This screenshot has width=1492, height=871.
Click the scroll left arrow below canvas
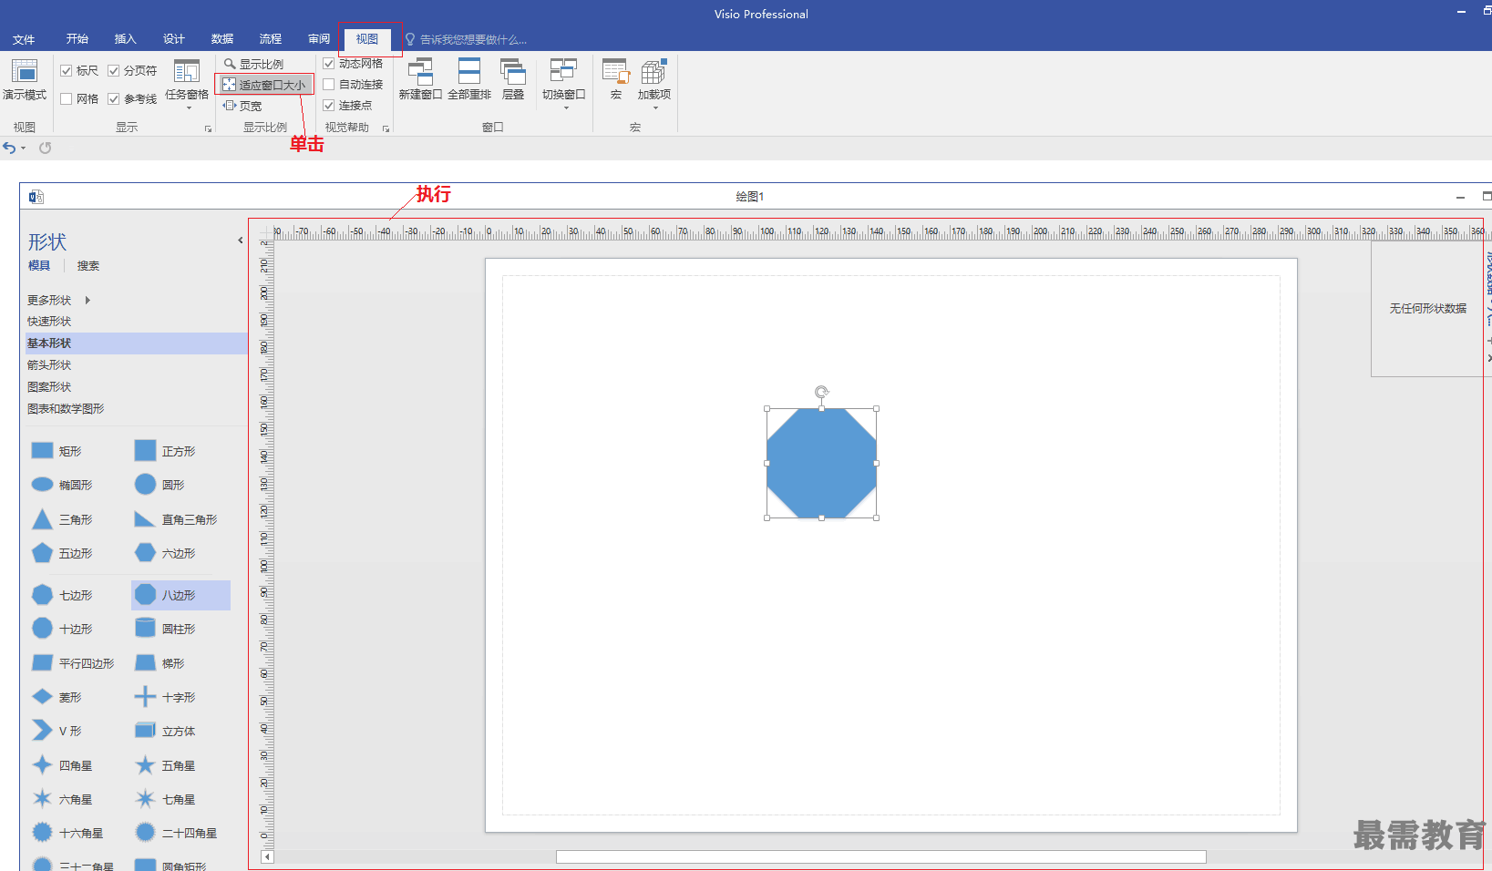pyautogui.click(x=268, y=856)
